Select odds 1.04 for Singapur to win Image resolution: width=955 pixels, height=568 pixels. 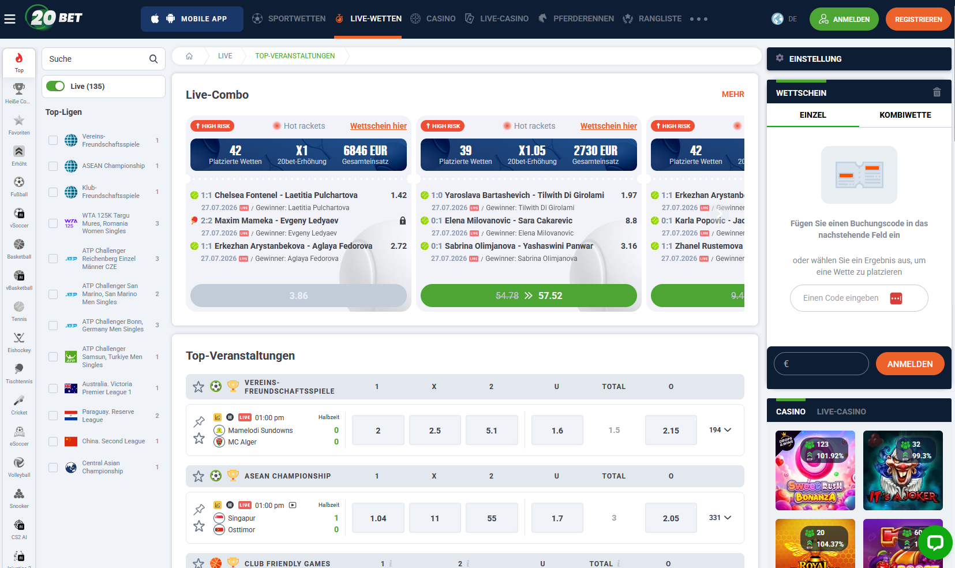[378, 518]
